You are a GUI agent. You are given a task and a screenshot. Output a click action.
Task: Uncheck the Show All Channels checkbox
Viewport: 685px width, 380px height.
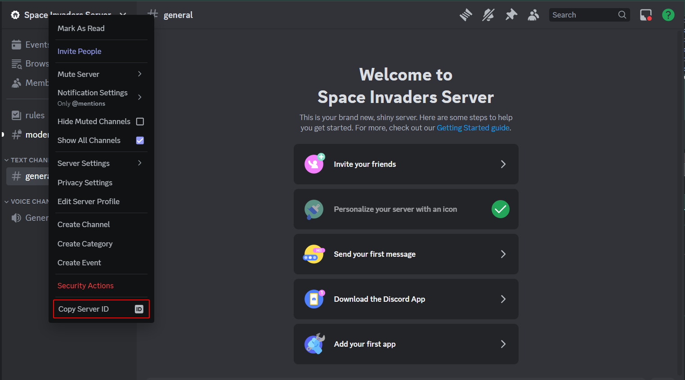140,140
